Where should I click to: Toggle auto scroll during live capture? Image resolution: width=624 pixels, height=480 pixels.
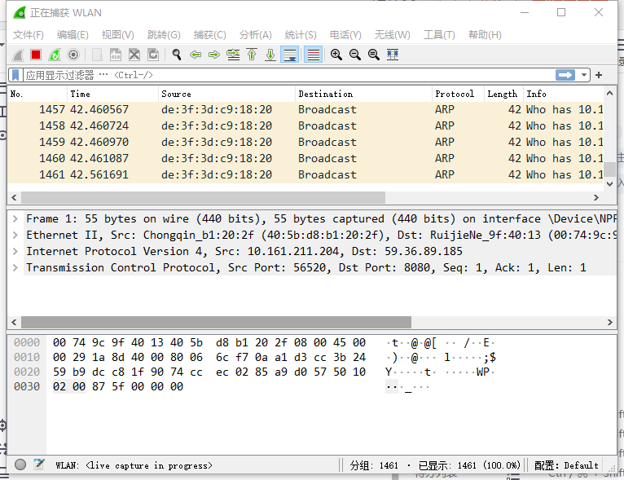(x=290, y=55)
